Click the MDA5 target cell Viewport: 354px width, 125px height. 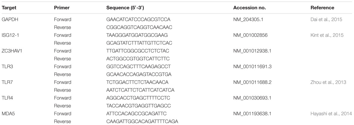8,113
